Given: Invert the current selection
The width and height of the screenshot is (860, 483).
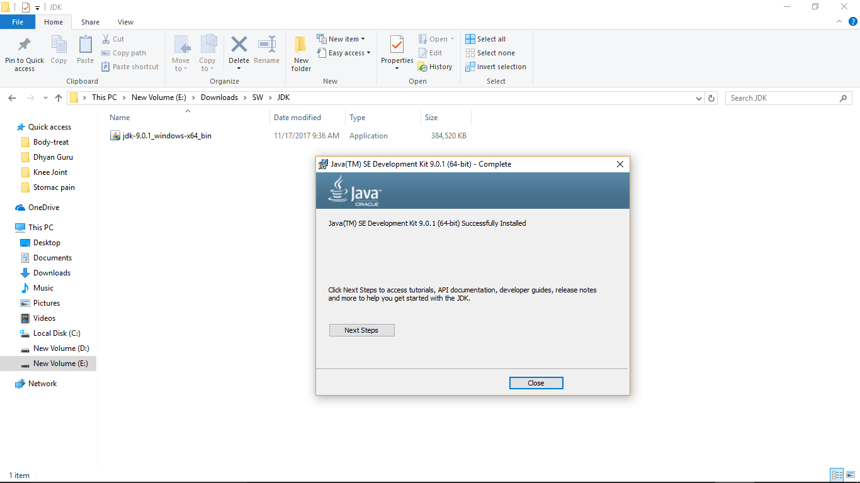Looking at the screenshot, I should click(x=495, y=67).
